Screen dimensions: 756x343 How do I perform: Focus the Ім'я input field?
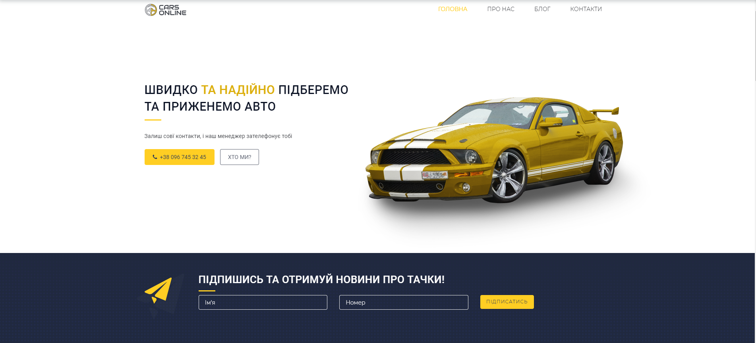(263, 302)
